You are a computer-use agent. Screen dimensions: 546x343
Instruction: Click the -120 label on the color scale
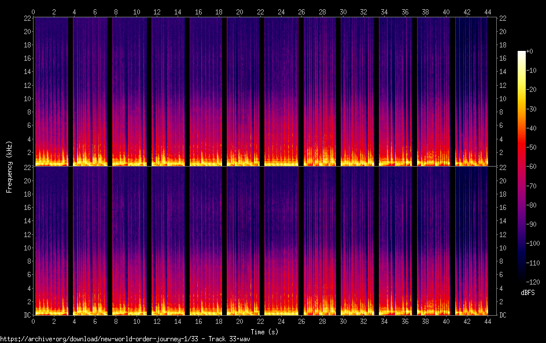(x=536, y=282)
